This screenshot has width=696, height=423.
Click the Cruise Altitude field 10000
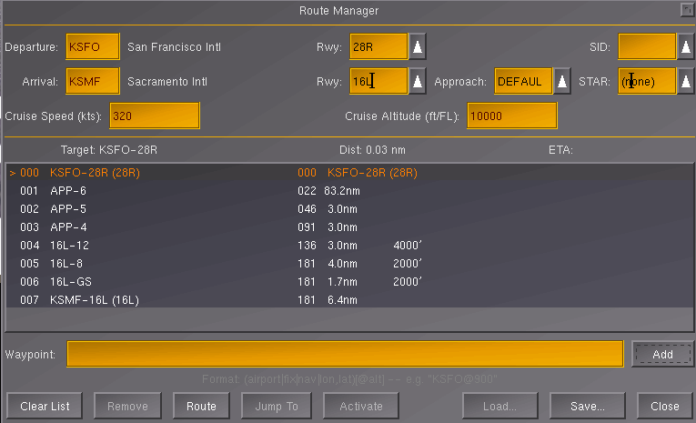512,116
